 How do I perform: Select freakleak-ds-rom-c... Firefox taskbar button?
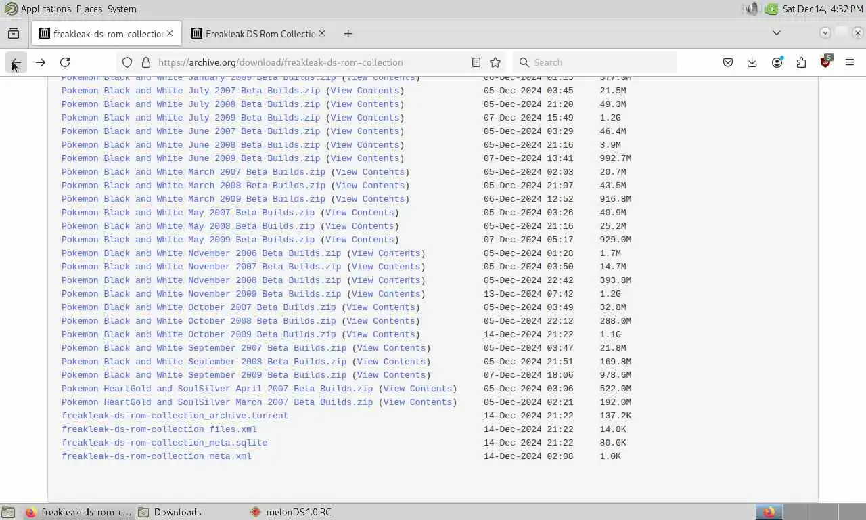(78, 512)
